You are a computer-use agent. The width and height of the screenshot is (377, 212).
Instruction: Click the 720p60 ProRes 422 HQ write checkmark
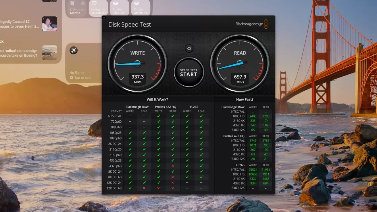pos(159,122)
